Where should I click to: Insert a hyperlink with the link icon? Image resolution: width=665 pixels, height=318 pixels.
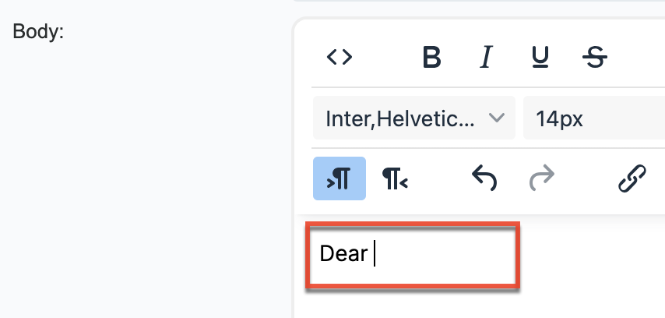coord(632,179)
